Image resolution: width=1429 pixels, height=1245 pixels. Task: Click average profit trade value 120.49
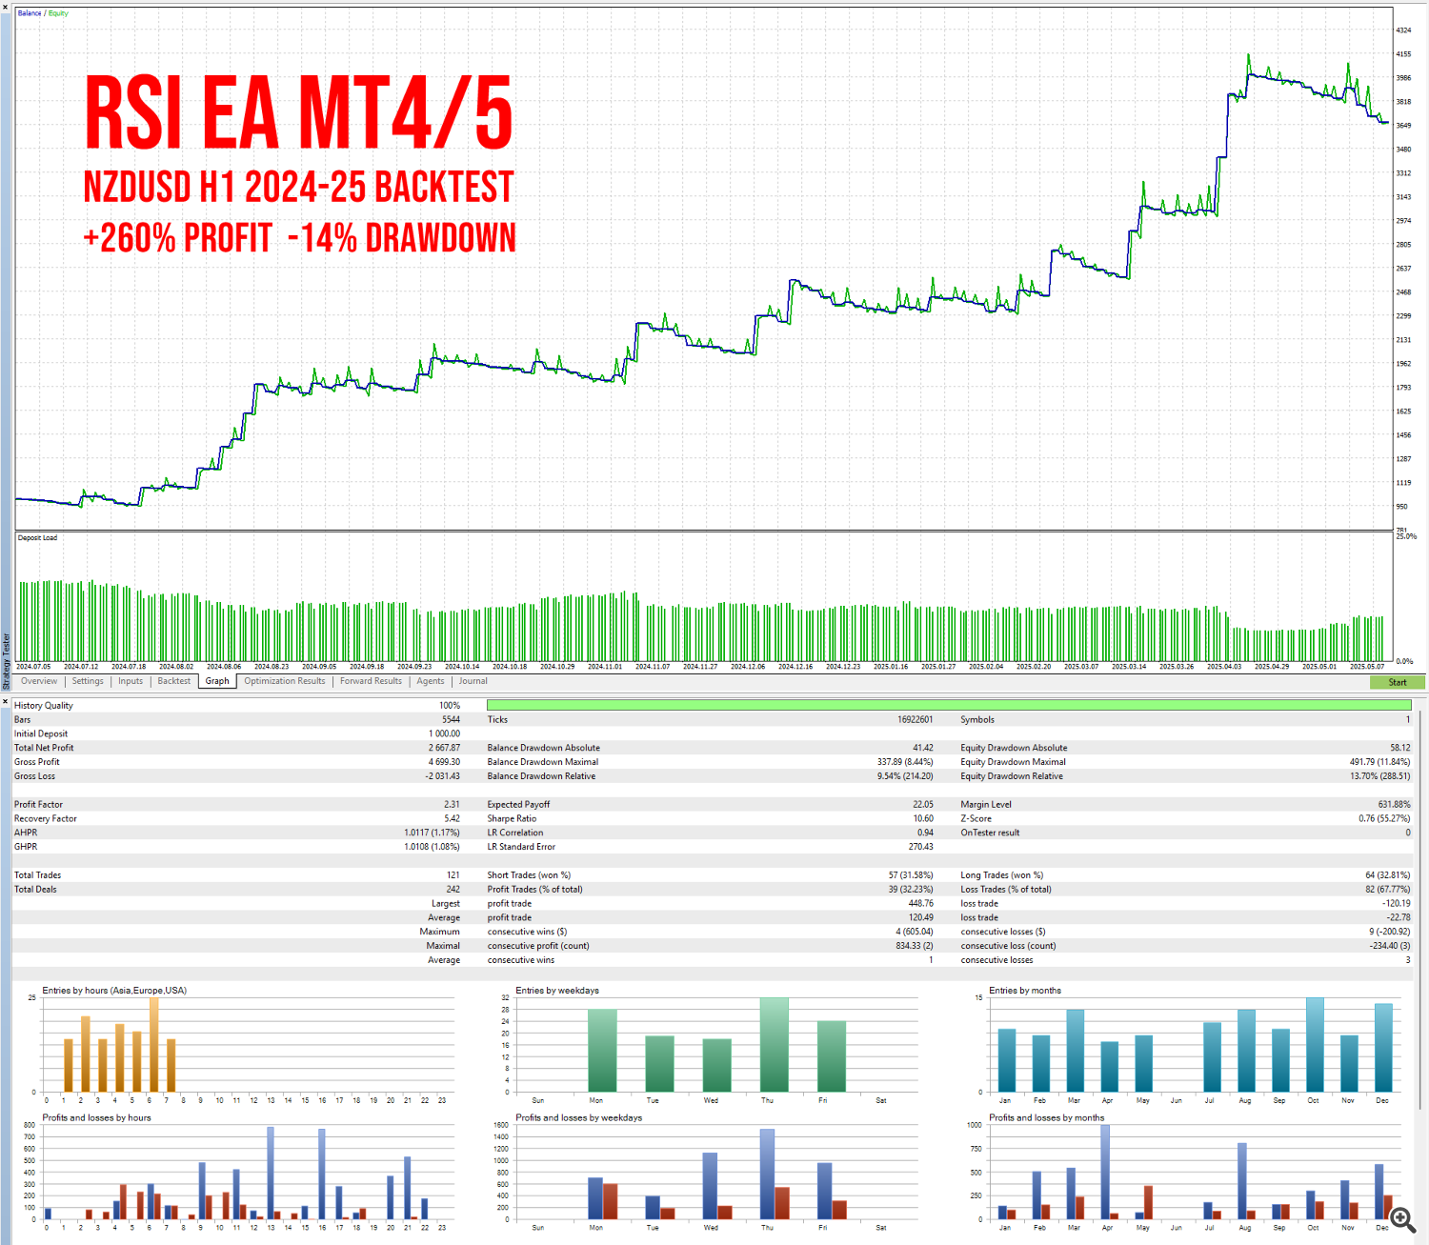920,918
